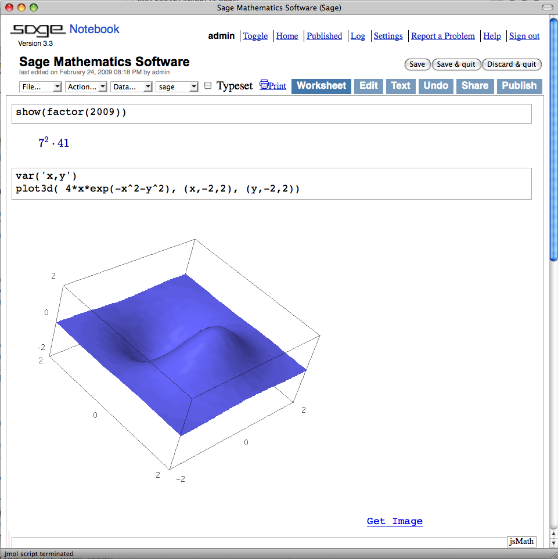Click the Print printer icon
The height and width of the screenshot is (559, 558).
(264, 85)
